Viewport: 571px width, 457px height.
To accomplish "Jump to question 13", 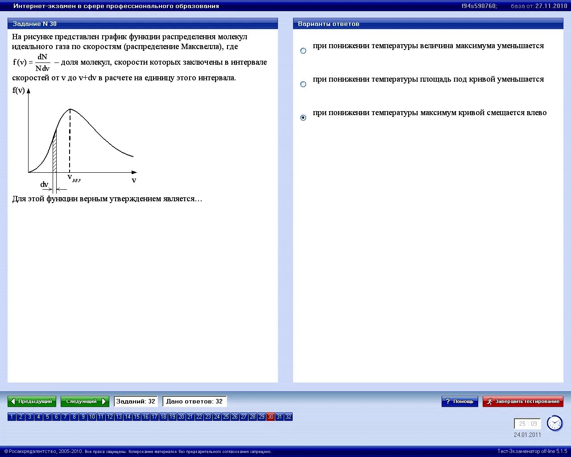I will click(x=119, y=417).
